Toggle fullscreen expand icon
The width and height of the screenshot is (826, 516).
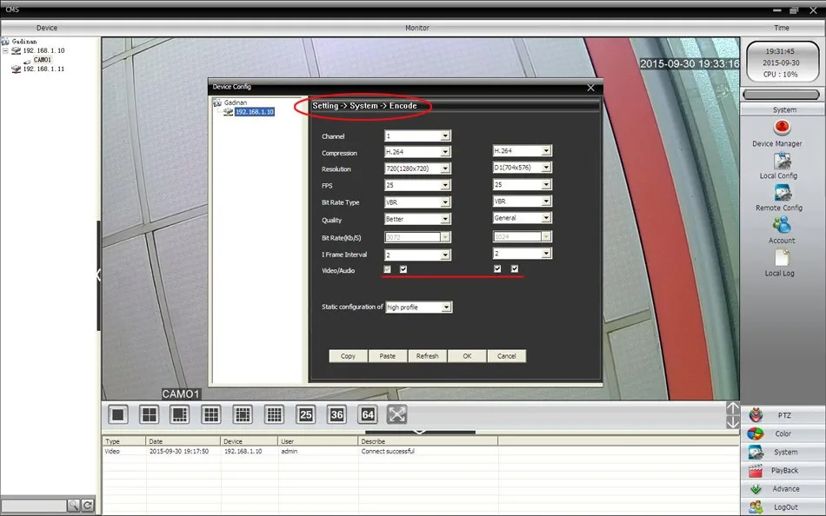tap(397, 414)
